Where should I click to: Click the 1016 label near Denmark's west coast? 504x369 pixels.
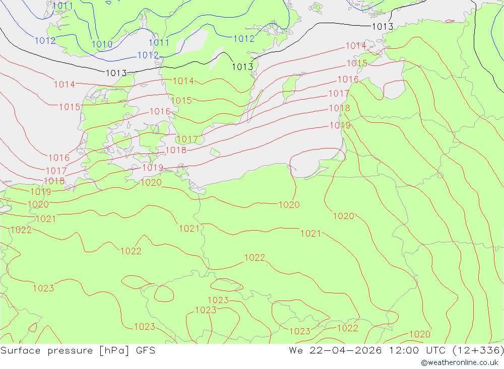point(59,158)
